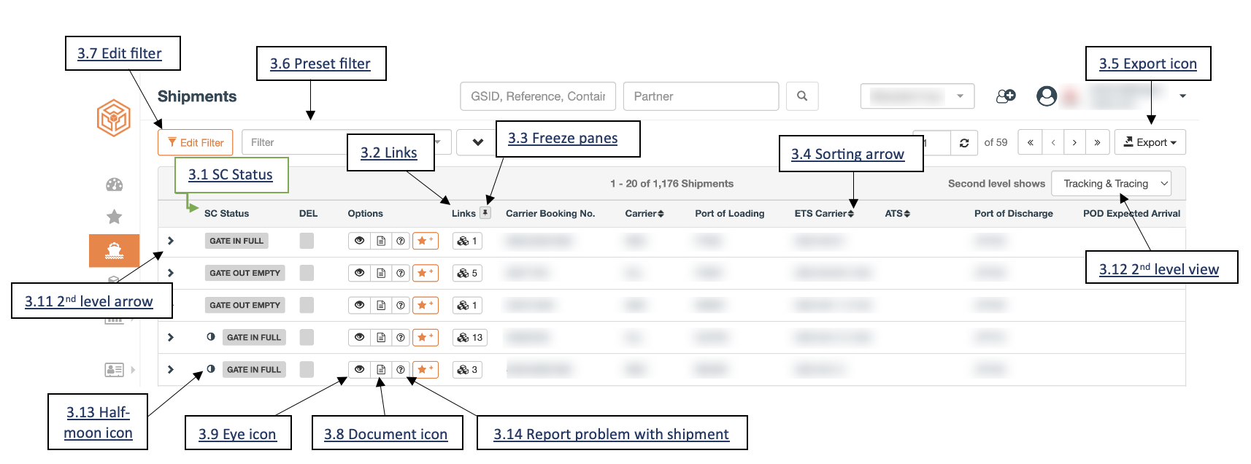Click the add user icon in header
Screen dimensions: 1251x464
1006,96
